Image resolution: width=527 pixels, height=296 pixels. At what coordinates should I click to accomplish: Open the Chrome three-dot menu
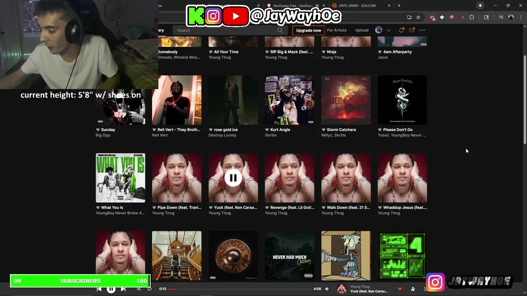coord(521,17)
